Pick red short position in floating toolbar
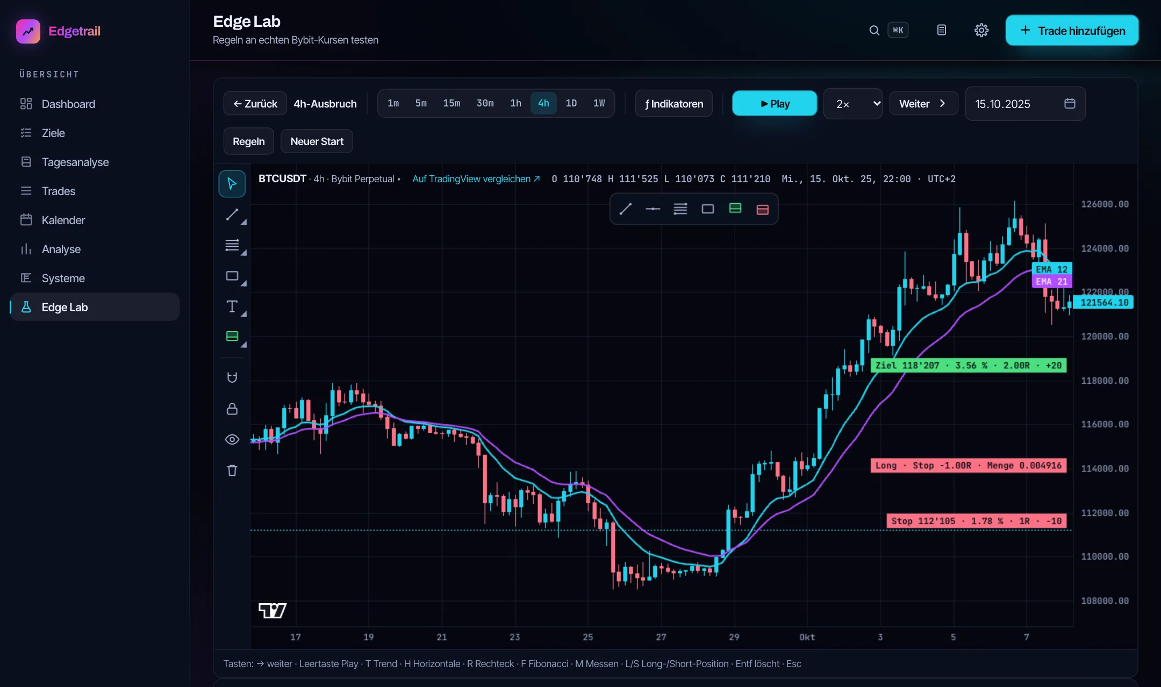1161x687 pixels. point(763,210)
